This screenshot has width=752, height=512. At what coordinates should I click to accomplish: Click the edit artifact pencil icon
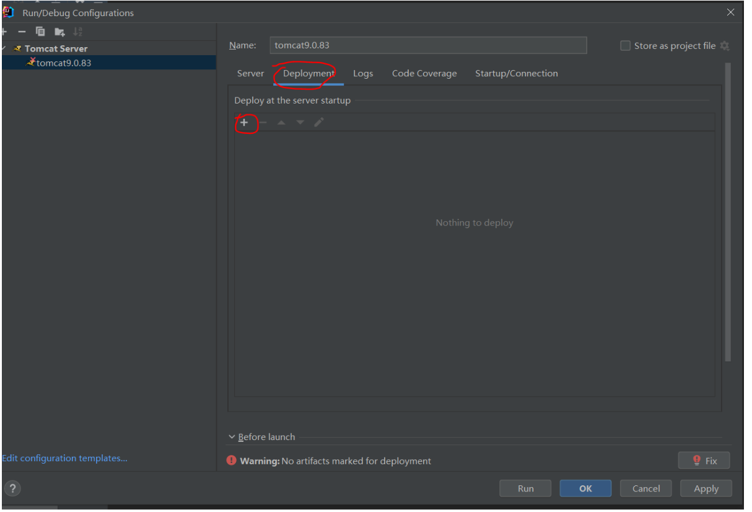[318, 123]
